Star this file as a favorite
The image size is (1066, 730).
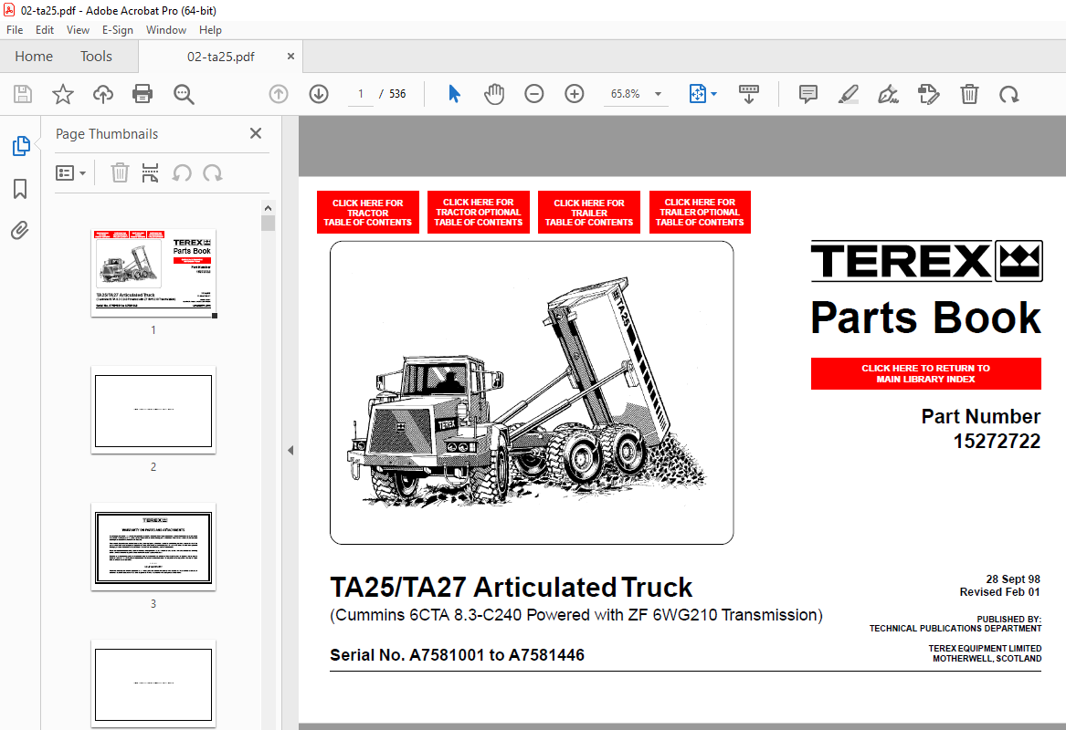pyautogui.click(x=62, y=94)
